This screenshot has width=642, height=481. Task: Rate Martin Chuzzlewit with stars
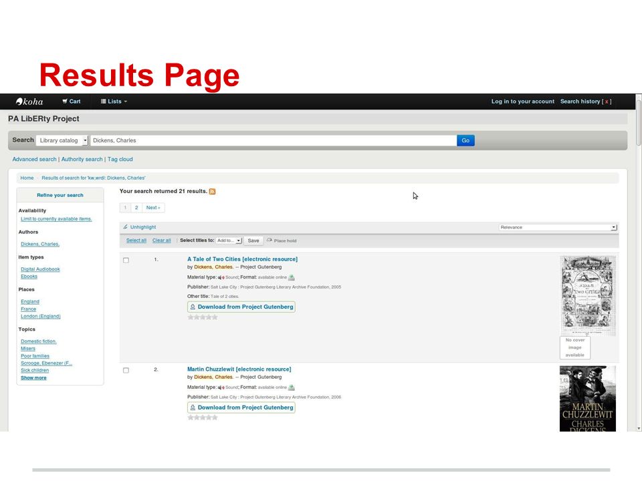pyautogui.click(x=203, y=418)
